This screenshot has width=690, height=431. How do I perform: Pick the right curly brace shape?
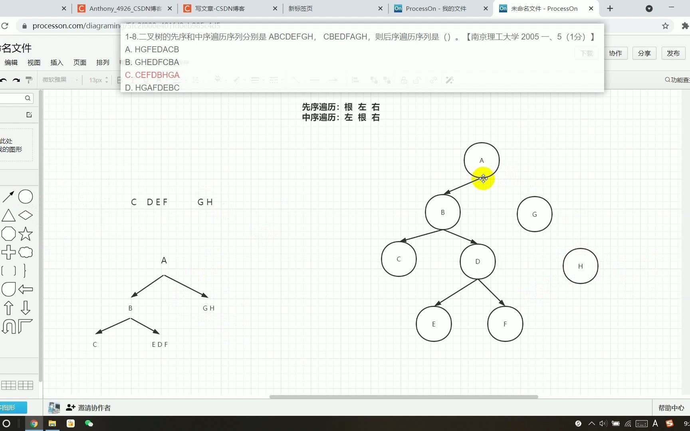[x=25, y=271]
